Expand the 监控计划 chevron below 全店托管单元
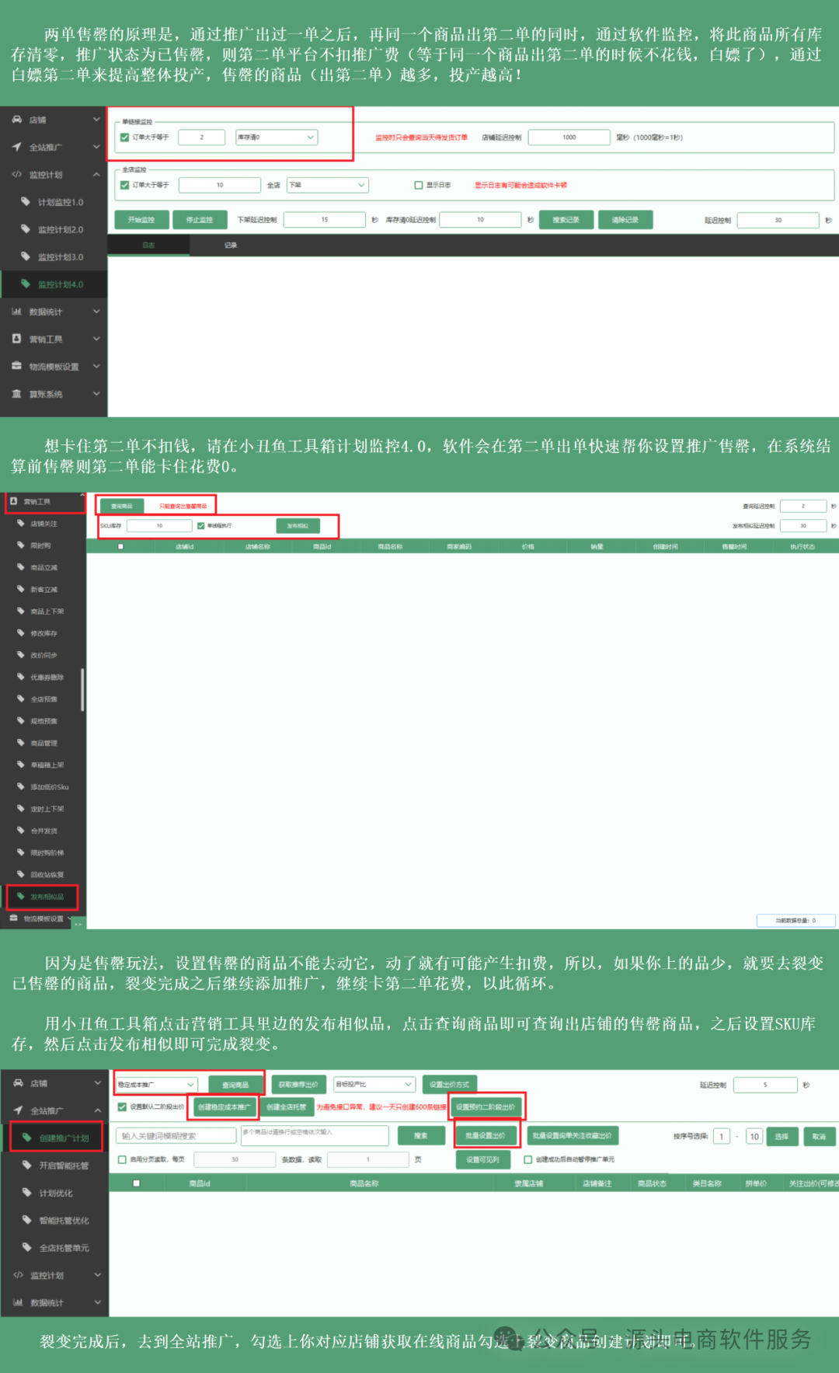 (x=97, y=1275)
